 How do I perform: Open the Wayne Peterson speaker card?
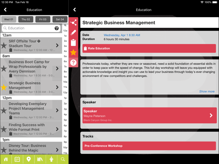150,115
